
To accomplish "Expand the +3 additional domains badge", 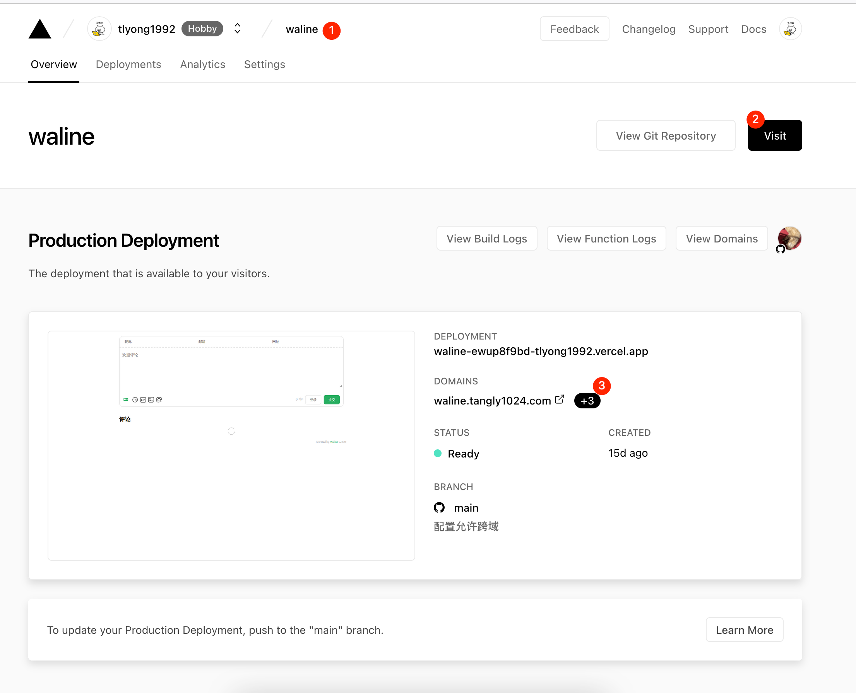I will 587,401.
